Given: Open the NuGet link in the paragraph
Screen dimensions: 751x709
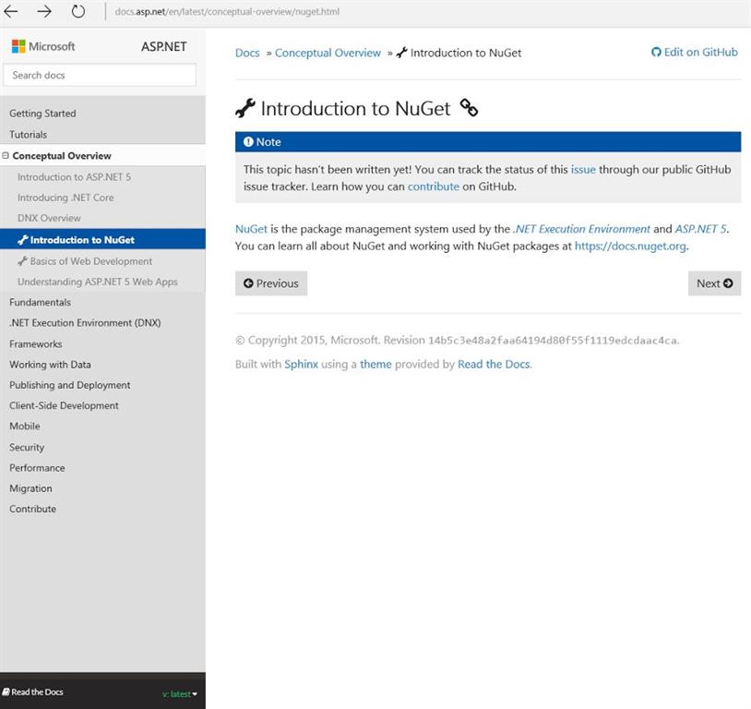Looking at the screenshot, I should (x=251, y=229).
